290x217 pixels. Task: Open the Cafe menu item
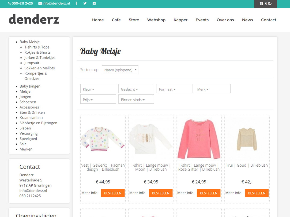coord(116,20)
